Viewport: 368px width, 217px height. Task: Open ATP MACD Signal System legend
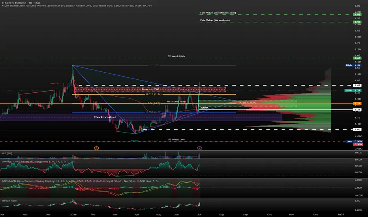(80, 181)
